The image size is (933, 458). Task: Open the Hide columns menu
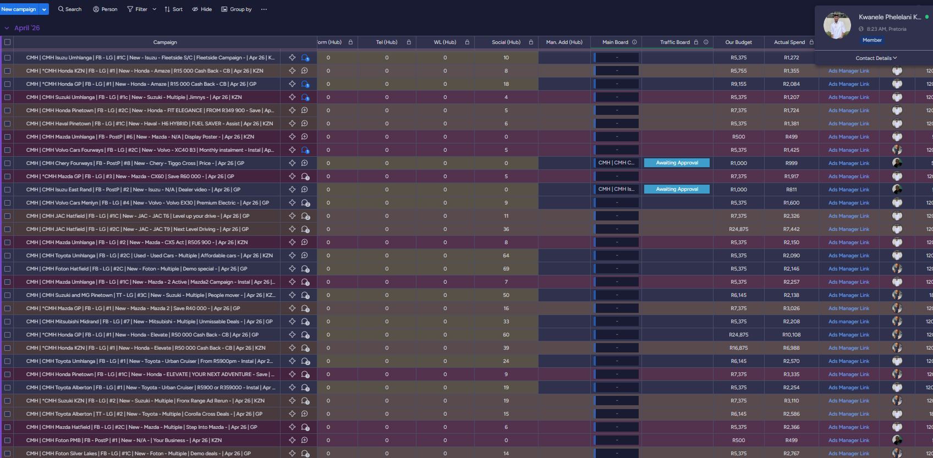click(x=202, y=9)
